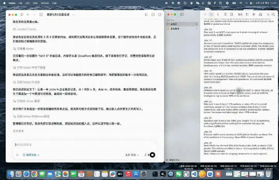279x180 pixels.
Task: Delete the note with the trash icon
Action: click(x=225, y=14)
